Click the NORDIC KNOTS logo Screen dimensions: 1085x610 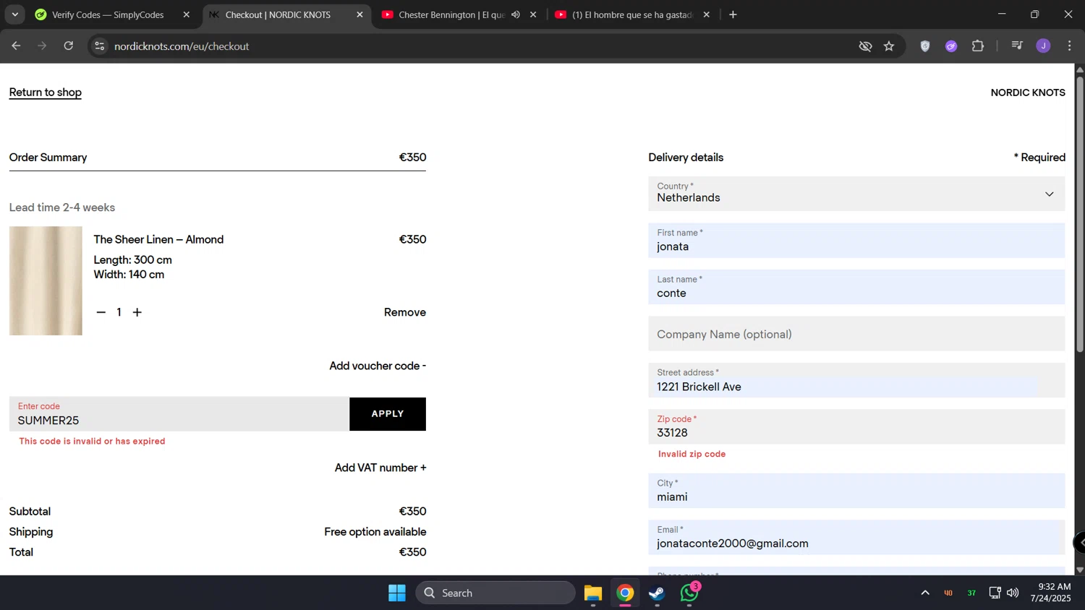(1028, 93)
